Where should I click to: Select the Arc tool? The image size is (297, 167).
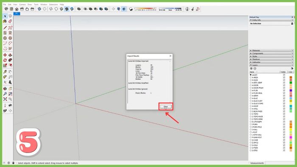point(5,43)
